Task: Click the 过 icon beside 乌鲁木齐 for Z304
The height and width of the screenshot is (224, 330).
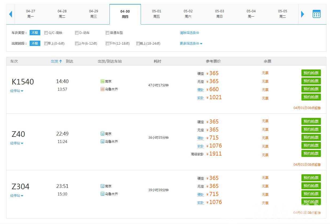Action: pos(102,194)
